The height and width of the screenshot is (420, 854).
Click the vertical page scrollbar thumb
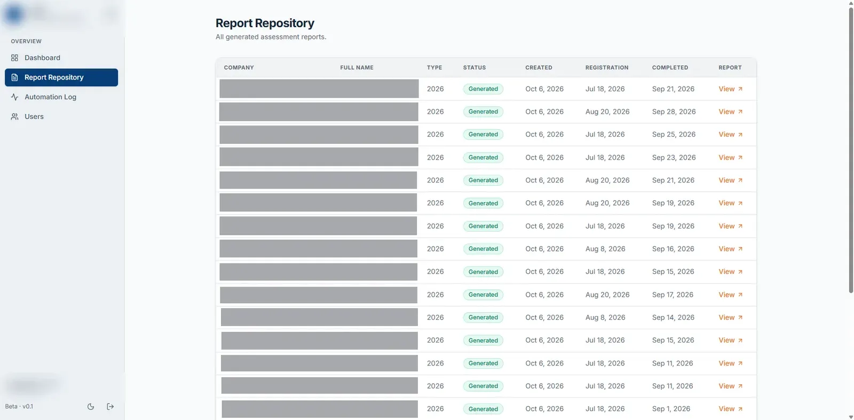pyautogui.click(x=851, y=149)
